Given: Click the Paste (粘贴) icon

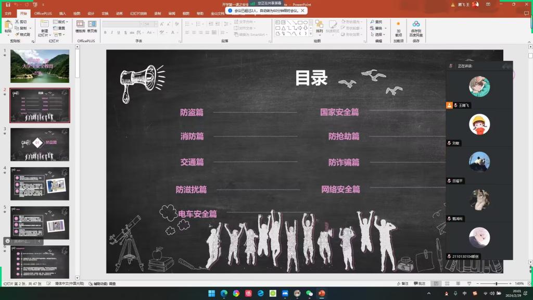Looking at the screenshot, I should click(x=8, y=26).
